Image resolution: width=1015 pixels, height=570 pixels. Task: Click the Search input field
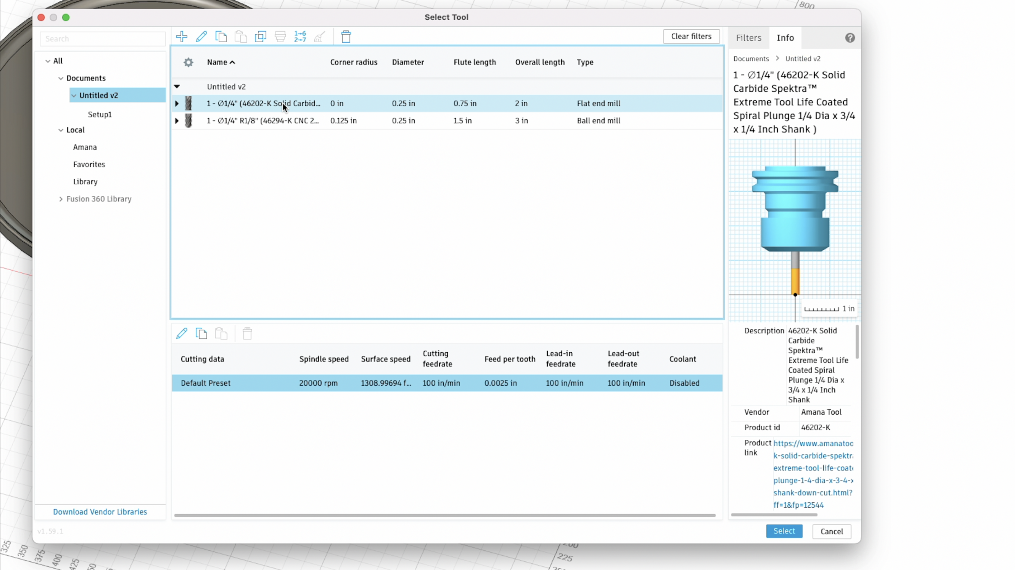[103, 39]
